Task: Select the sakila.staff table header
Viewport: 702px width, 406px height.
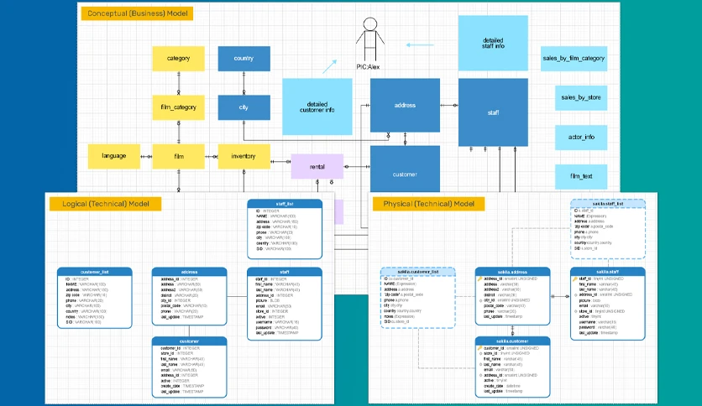Action: click(608, 272)
